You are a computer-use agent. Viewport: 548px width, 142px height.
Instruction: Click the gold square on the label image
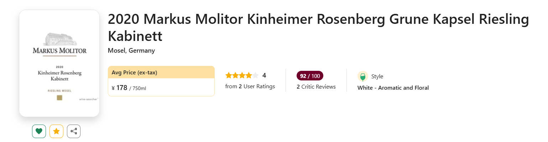click(59, 98)
